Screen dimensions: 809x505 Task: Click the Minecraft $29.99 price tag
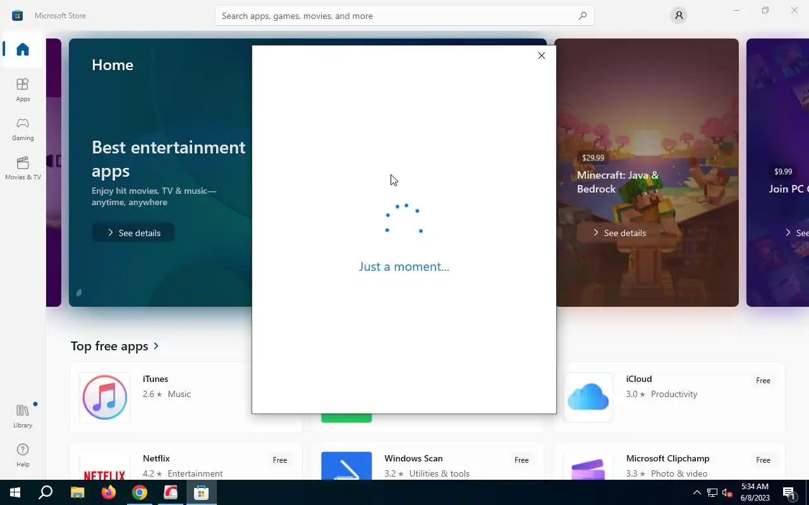tap(593, 158)
